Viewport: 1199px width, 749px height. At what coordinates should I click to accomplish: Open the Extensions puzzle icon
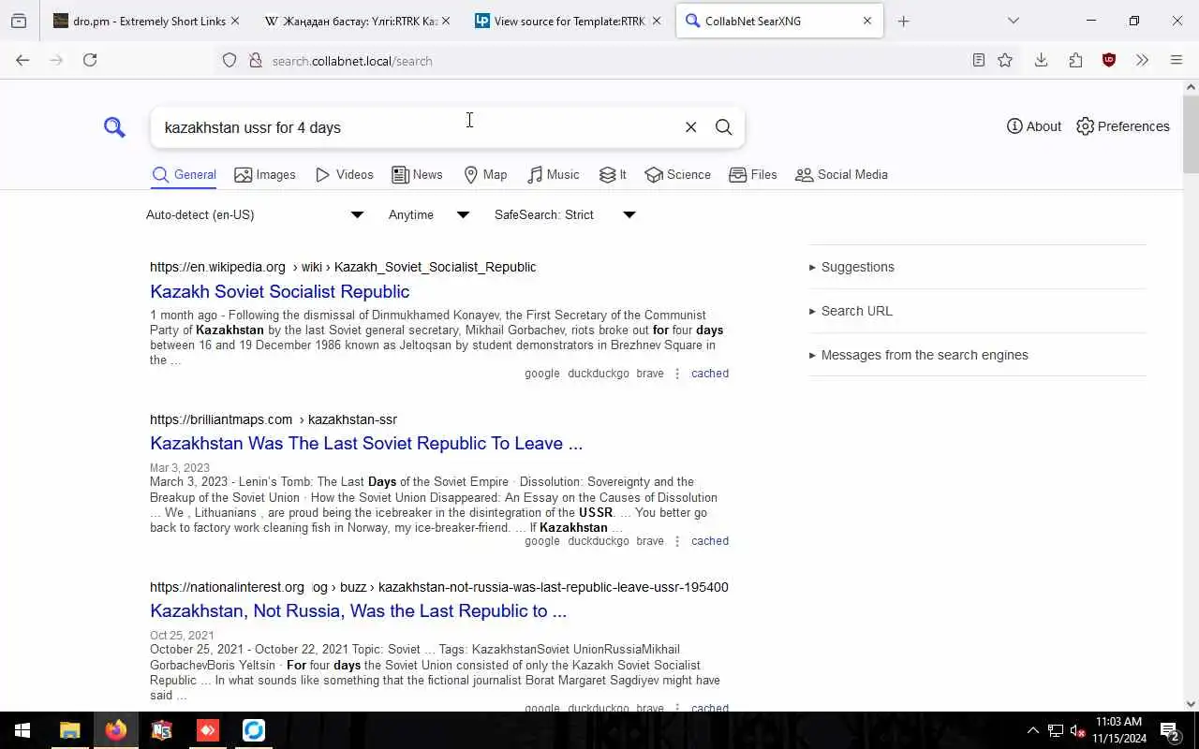pos(1075,60)
